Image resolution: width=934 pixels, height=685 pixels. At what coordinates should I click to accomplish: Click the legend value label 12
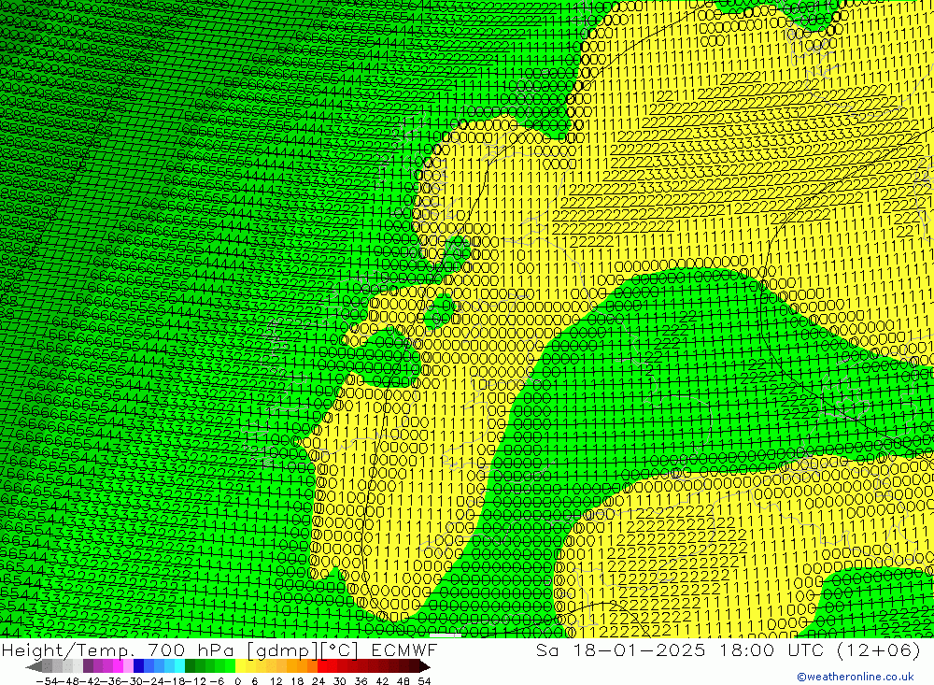point(276,681)
